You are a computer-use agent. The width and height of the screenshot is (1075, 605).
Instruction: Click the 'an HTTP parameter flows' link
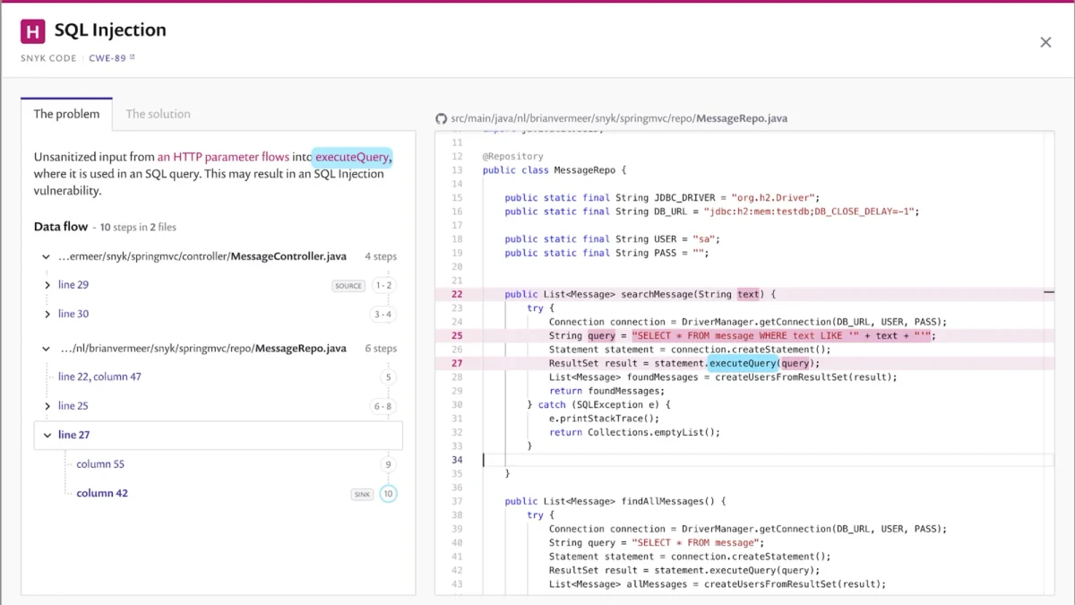pos(223,157)
